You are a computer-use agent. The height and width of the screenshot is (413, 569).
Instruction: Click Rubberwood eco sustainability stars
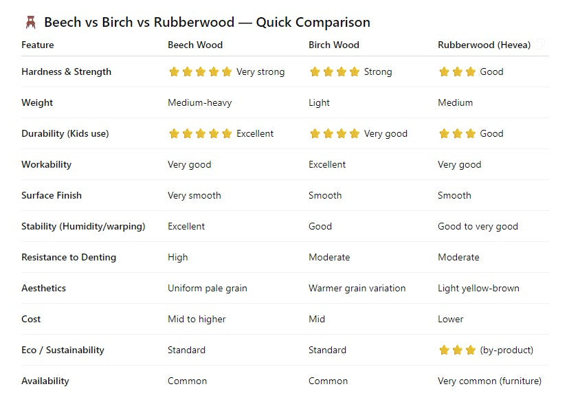[457, 350]
